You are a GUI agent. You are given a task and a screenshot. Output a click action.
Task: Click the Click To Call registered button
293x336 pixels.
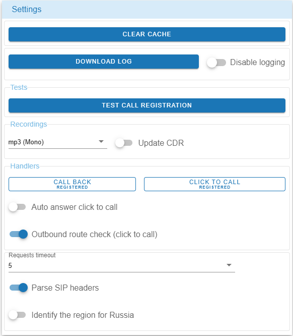[214, 184]
